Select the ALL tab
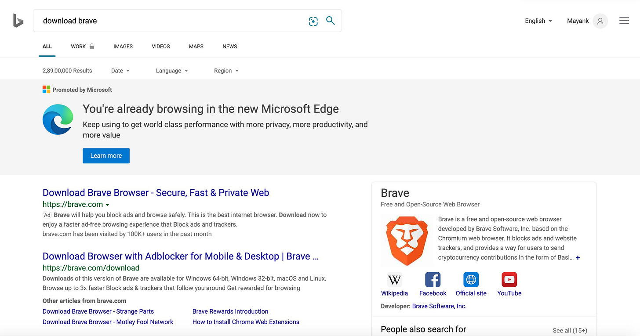 tap(47, 46)
